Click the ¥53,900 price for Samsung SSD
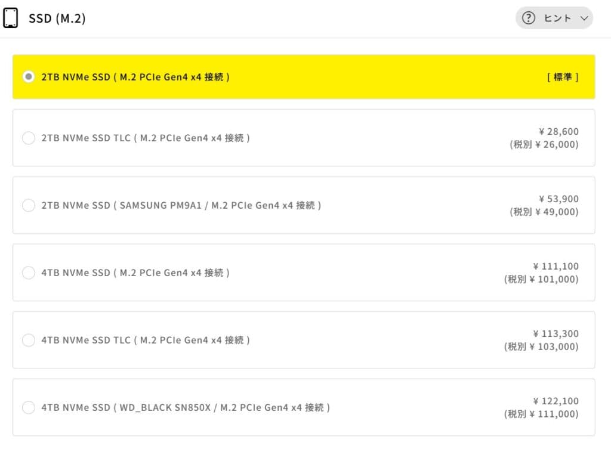611x455 pixels. coord(558,199)
